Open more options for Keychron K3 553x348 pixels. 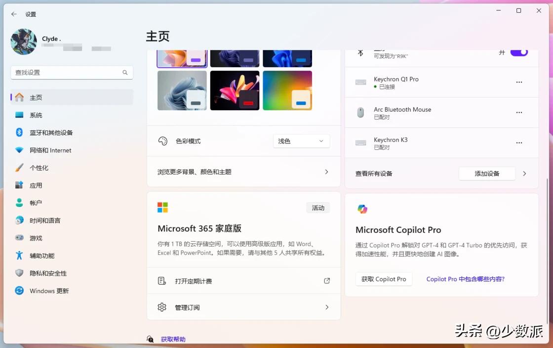(519, 143)
